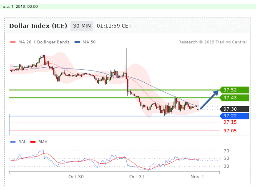Click the Dollar Index (ICE) title
This screenshot has height=190, width=256.
[38, 26]
